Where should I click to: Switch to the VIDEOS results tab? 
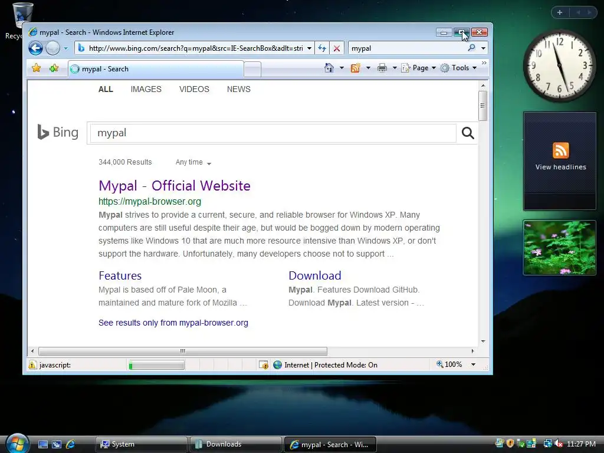pos(194,90)
